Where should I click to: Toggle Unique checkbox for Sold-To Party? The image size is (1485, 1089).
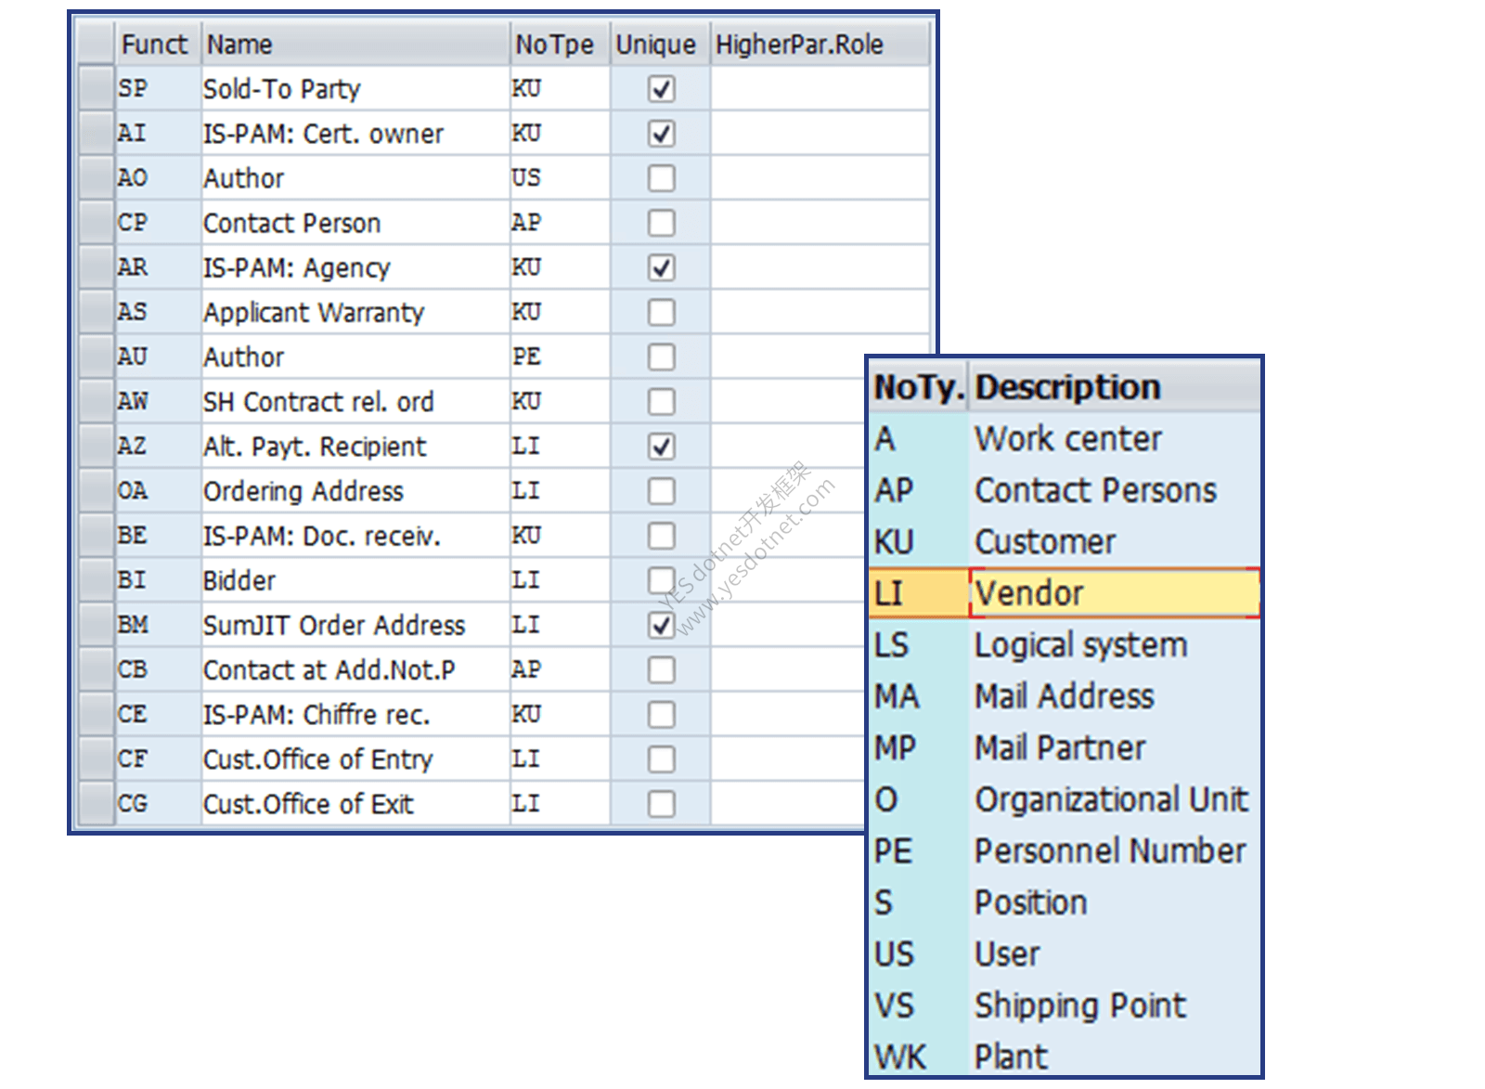pos(661,89)
